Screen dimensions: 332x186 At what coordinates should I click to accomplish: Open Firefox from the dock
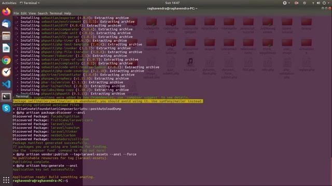coord(6,11)
